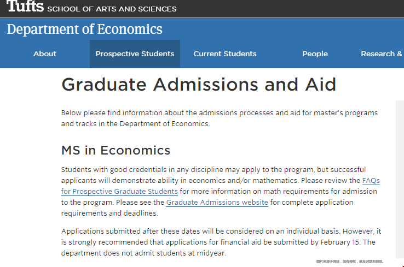Click the 'MS in Economics' section heading
Screen dimensions: 404x267
(116, 150)
